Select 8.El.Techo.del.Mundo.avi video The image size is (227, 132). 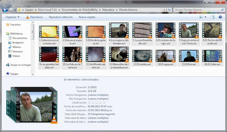click(212, 34)
